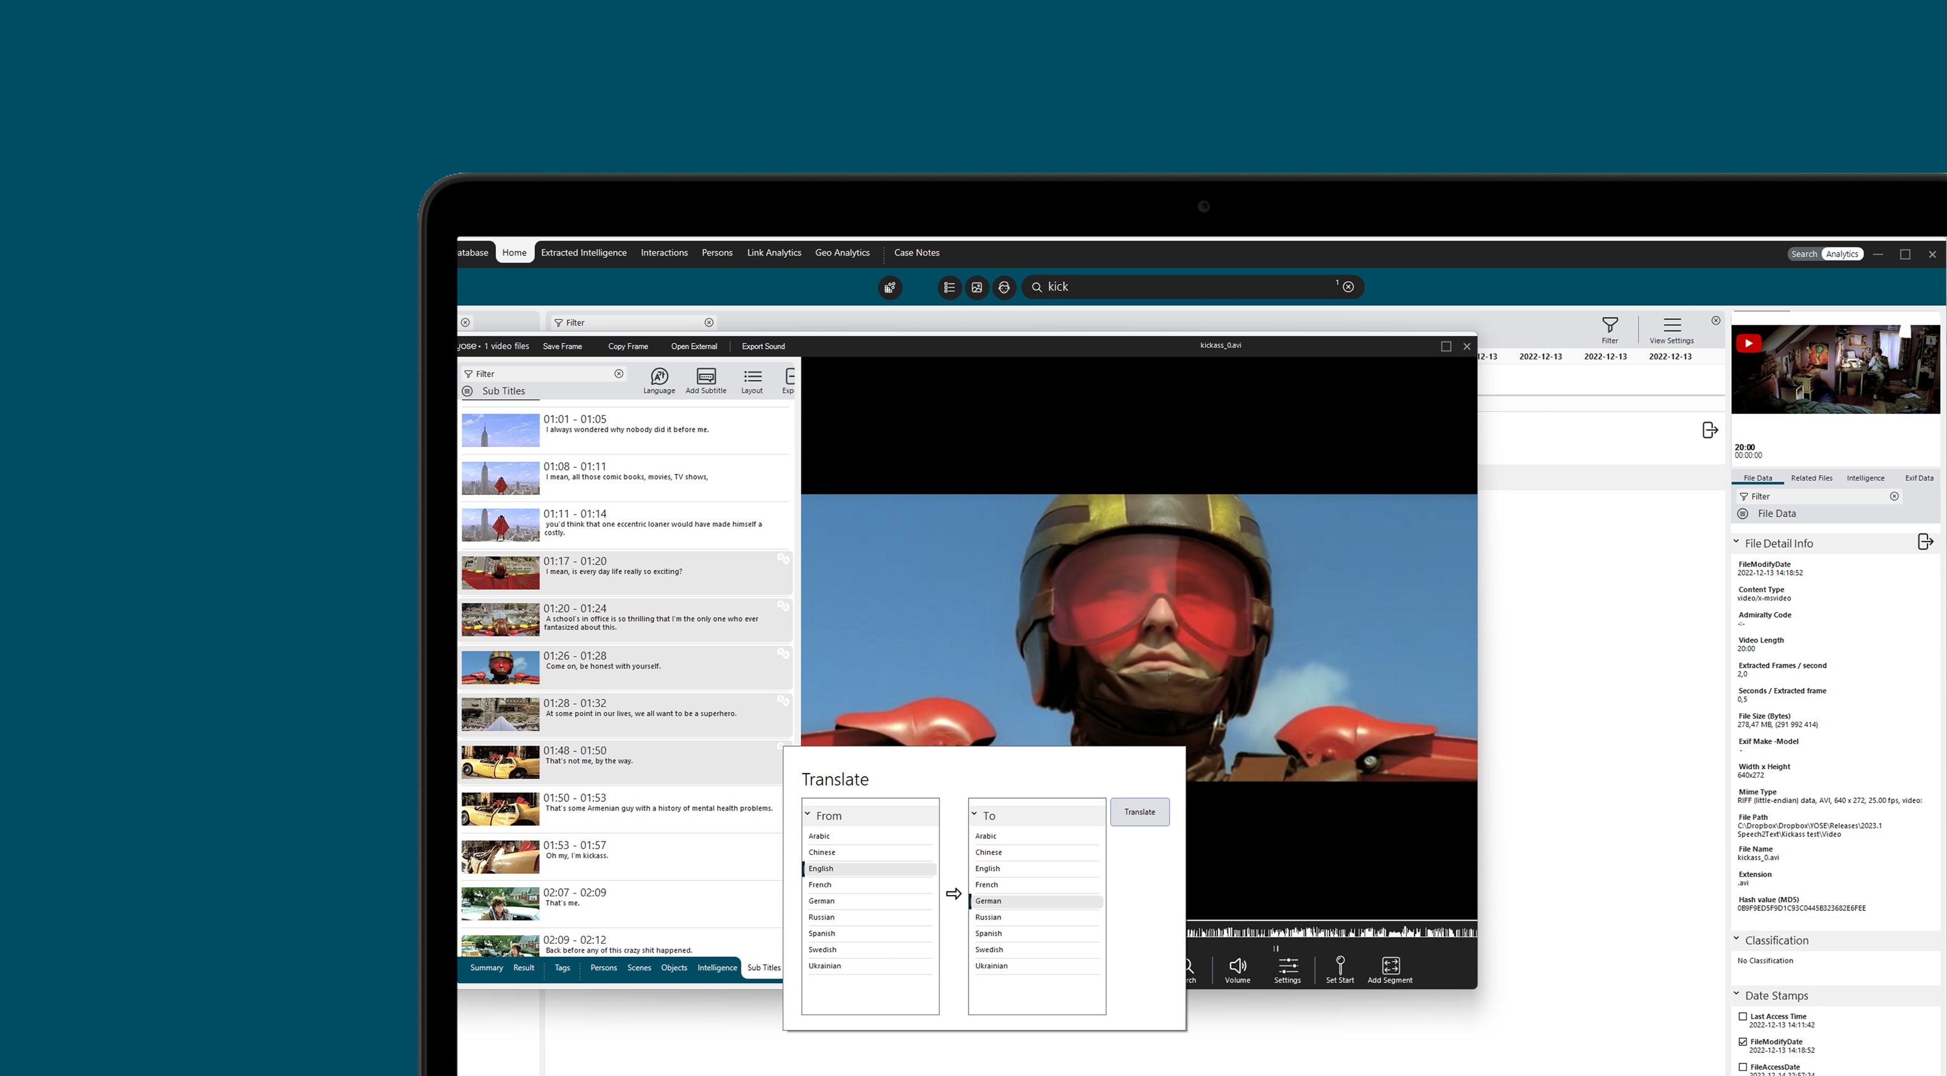Click the video preview thumbnail in the right panel
The image size is (1947, 1076).
point(1835,368)
